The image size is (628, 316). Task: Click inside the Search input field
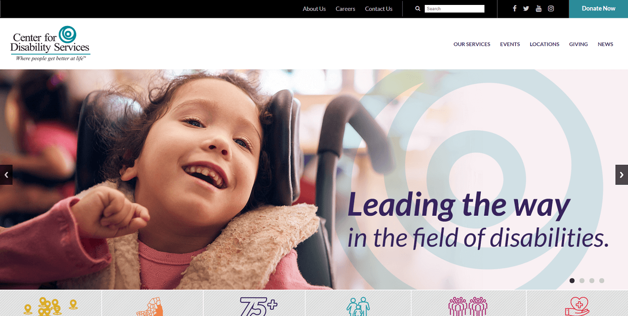click(454, 9)
